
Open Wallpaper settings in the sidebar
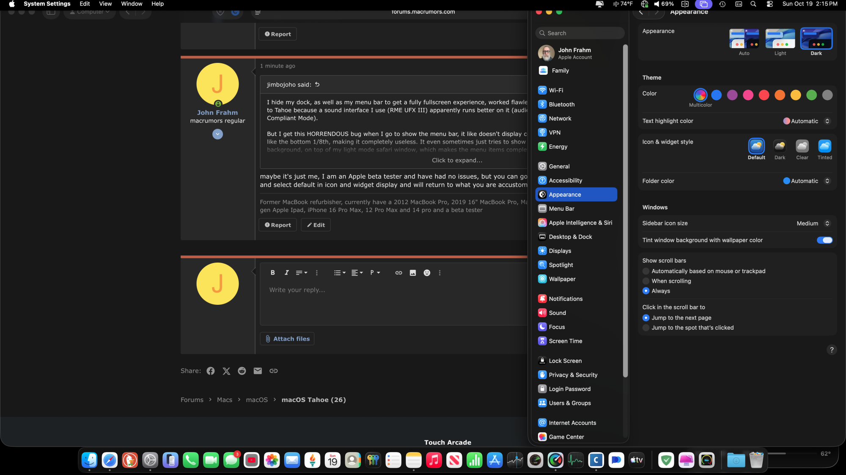point(562,279)
